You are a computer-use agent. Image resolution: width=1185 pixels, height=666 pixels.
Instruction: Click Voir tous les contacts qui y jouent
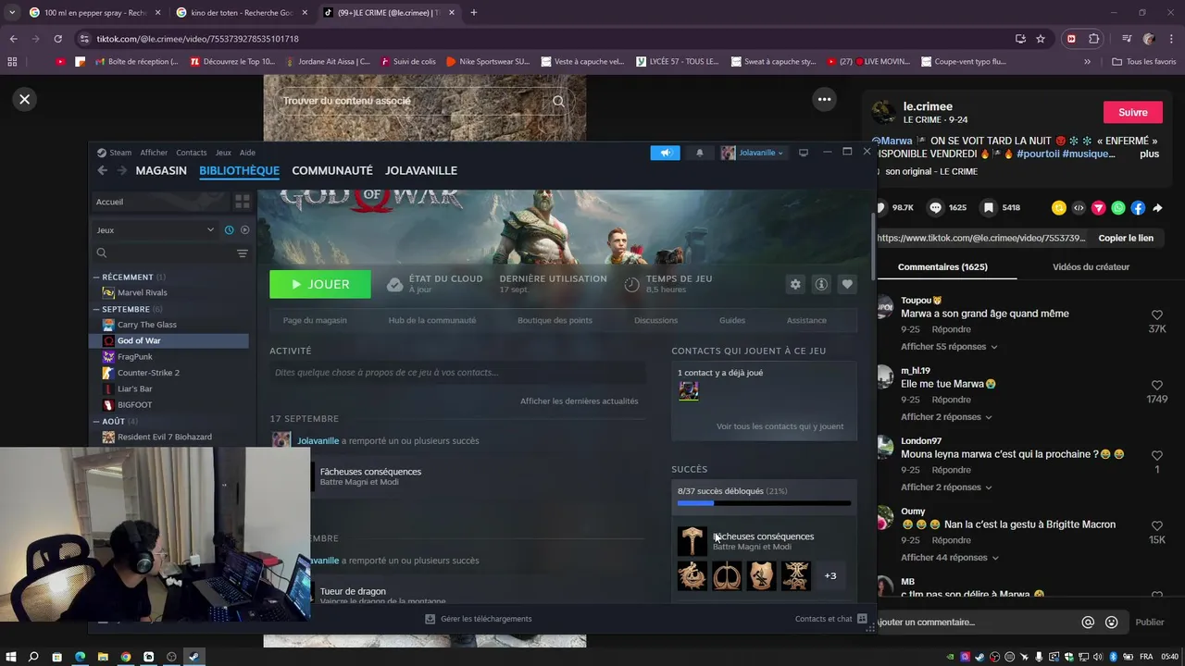[x=780, y=426]
